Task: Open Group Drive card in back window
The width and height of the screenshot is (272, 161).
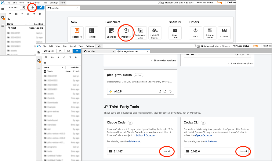Action: point(175,33)
